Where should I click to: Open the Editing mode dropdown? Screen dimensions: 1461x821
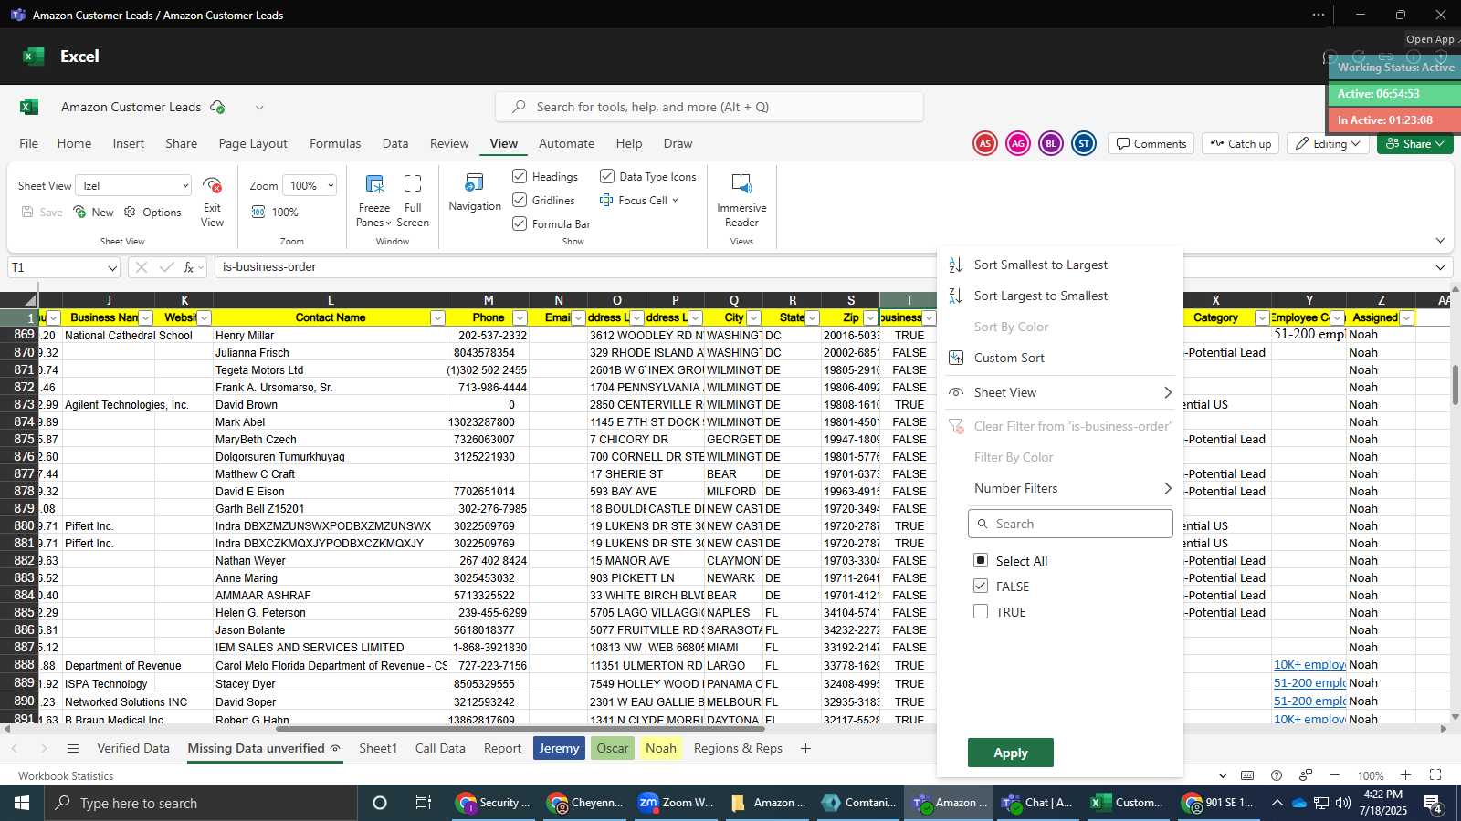(x=1329, y=143)
